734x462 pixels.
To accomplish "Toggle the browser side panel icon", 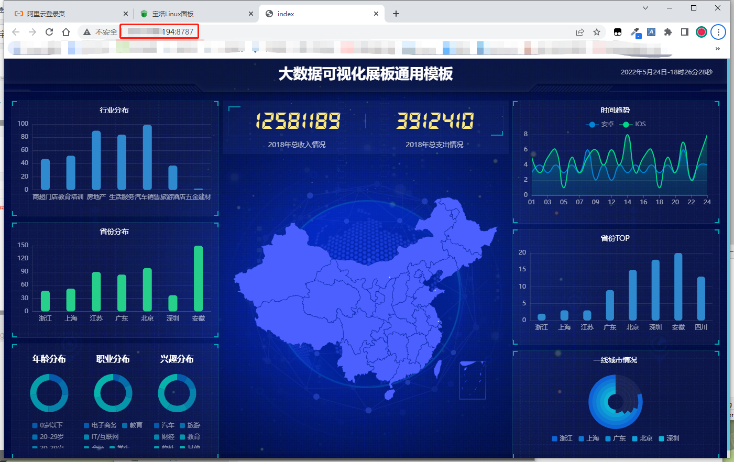I will [x=684, y=32].
